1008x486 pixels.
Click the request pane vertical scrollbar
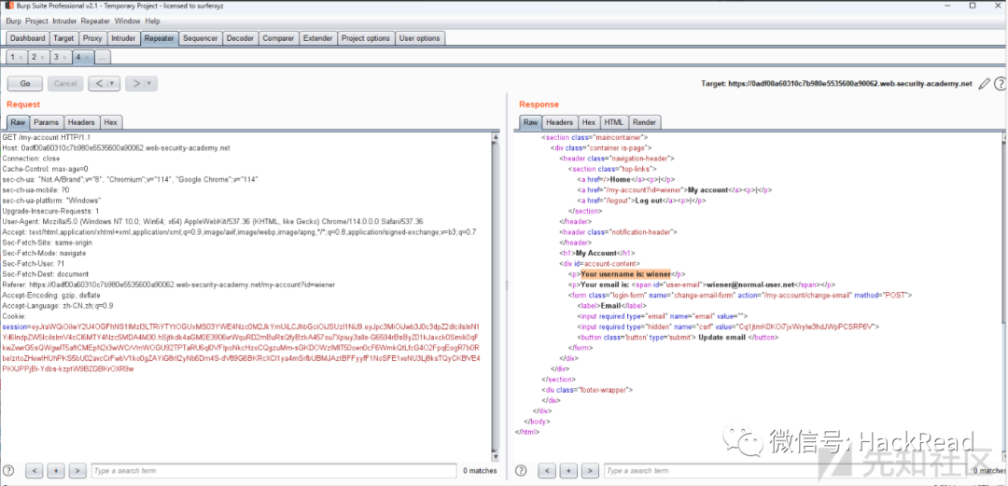(x=496, y=296)
